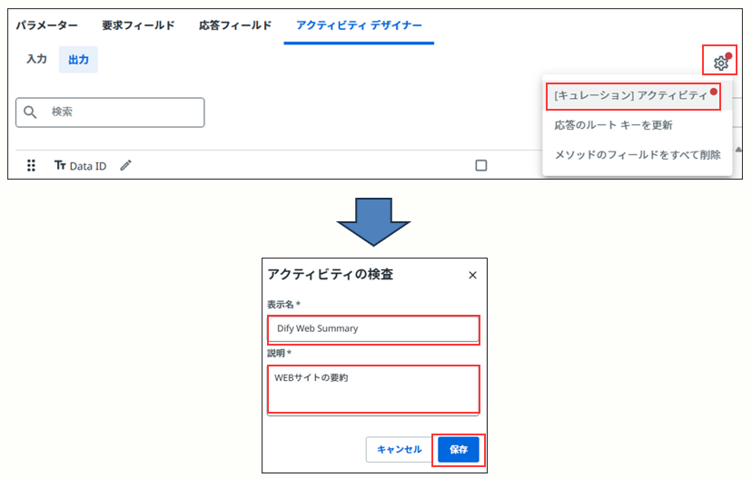Image resolution: width=752 pixels, height=478 pixels.
Task: Select 応答のルート キーを更新 menu item
Action: coord(613,124)
